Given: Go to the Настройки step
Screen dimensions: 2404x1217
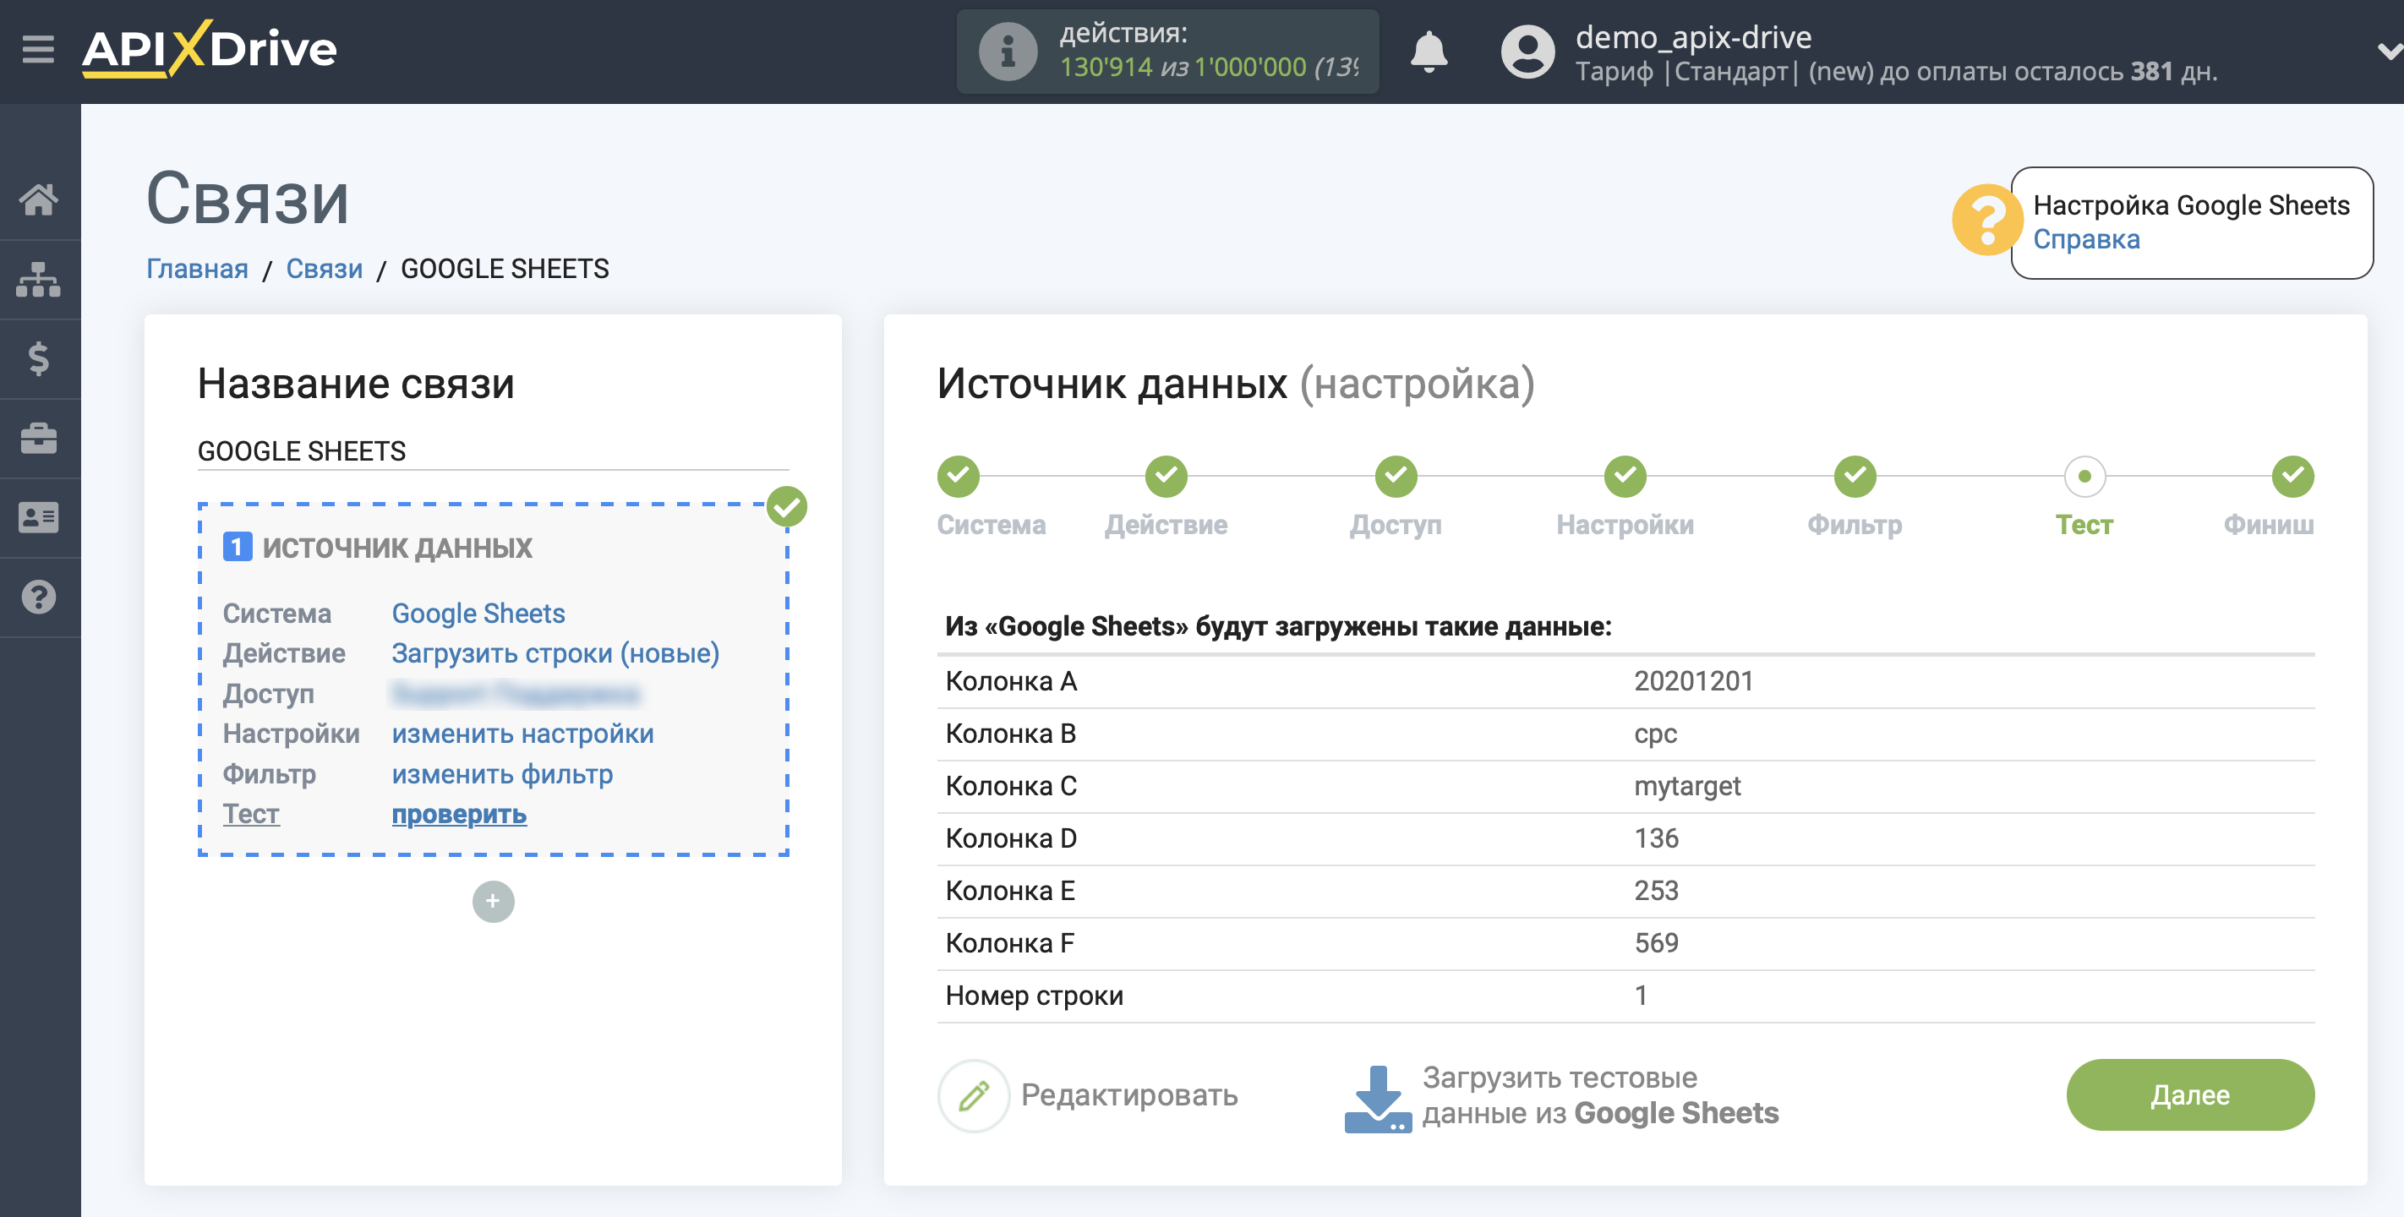Looking at the screenshot, I should pyautogui.click(x=1625, y=477).
